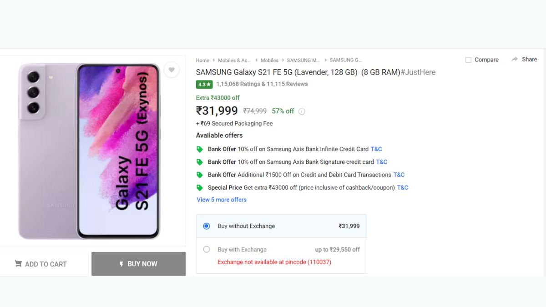Click the tag icon for Infinite Credit Card offer
Image resolution: width=546 pixels, height=307 pixels.
199,149
